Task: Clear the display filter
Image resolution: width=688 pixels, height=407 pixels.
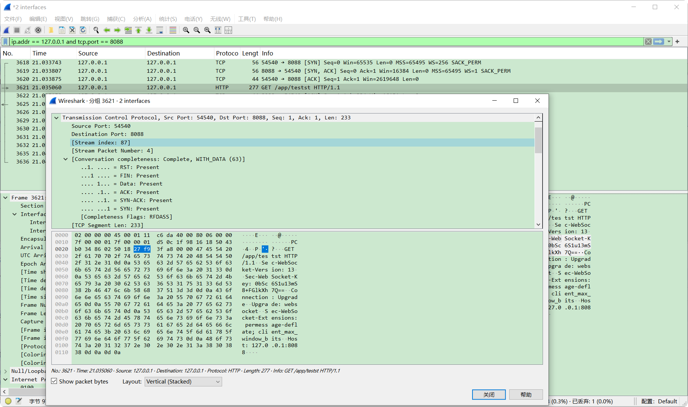Action: tap(648, 42)
